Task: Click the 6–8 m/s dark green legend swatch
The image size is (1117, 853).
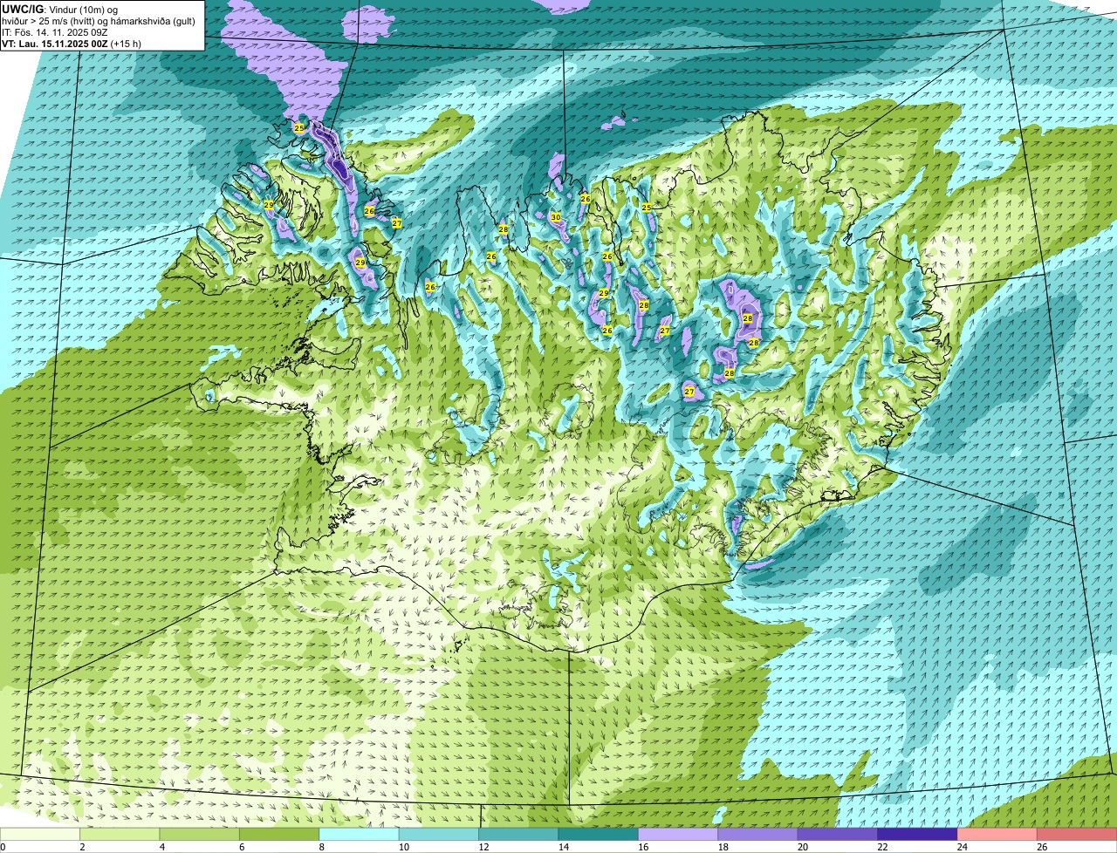Action: pyautogui.click(x=279, y=834)
